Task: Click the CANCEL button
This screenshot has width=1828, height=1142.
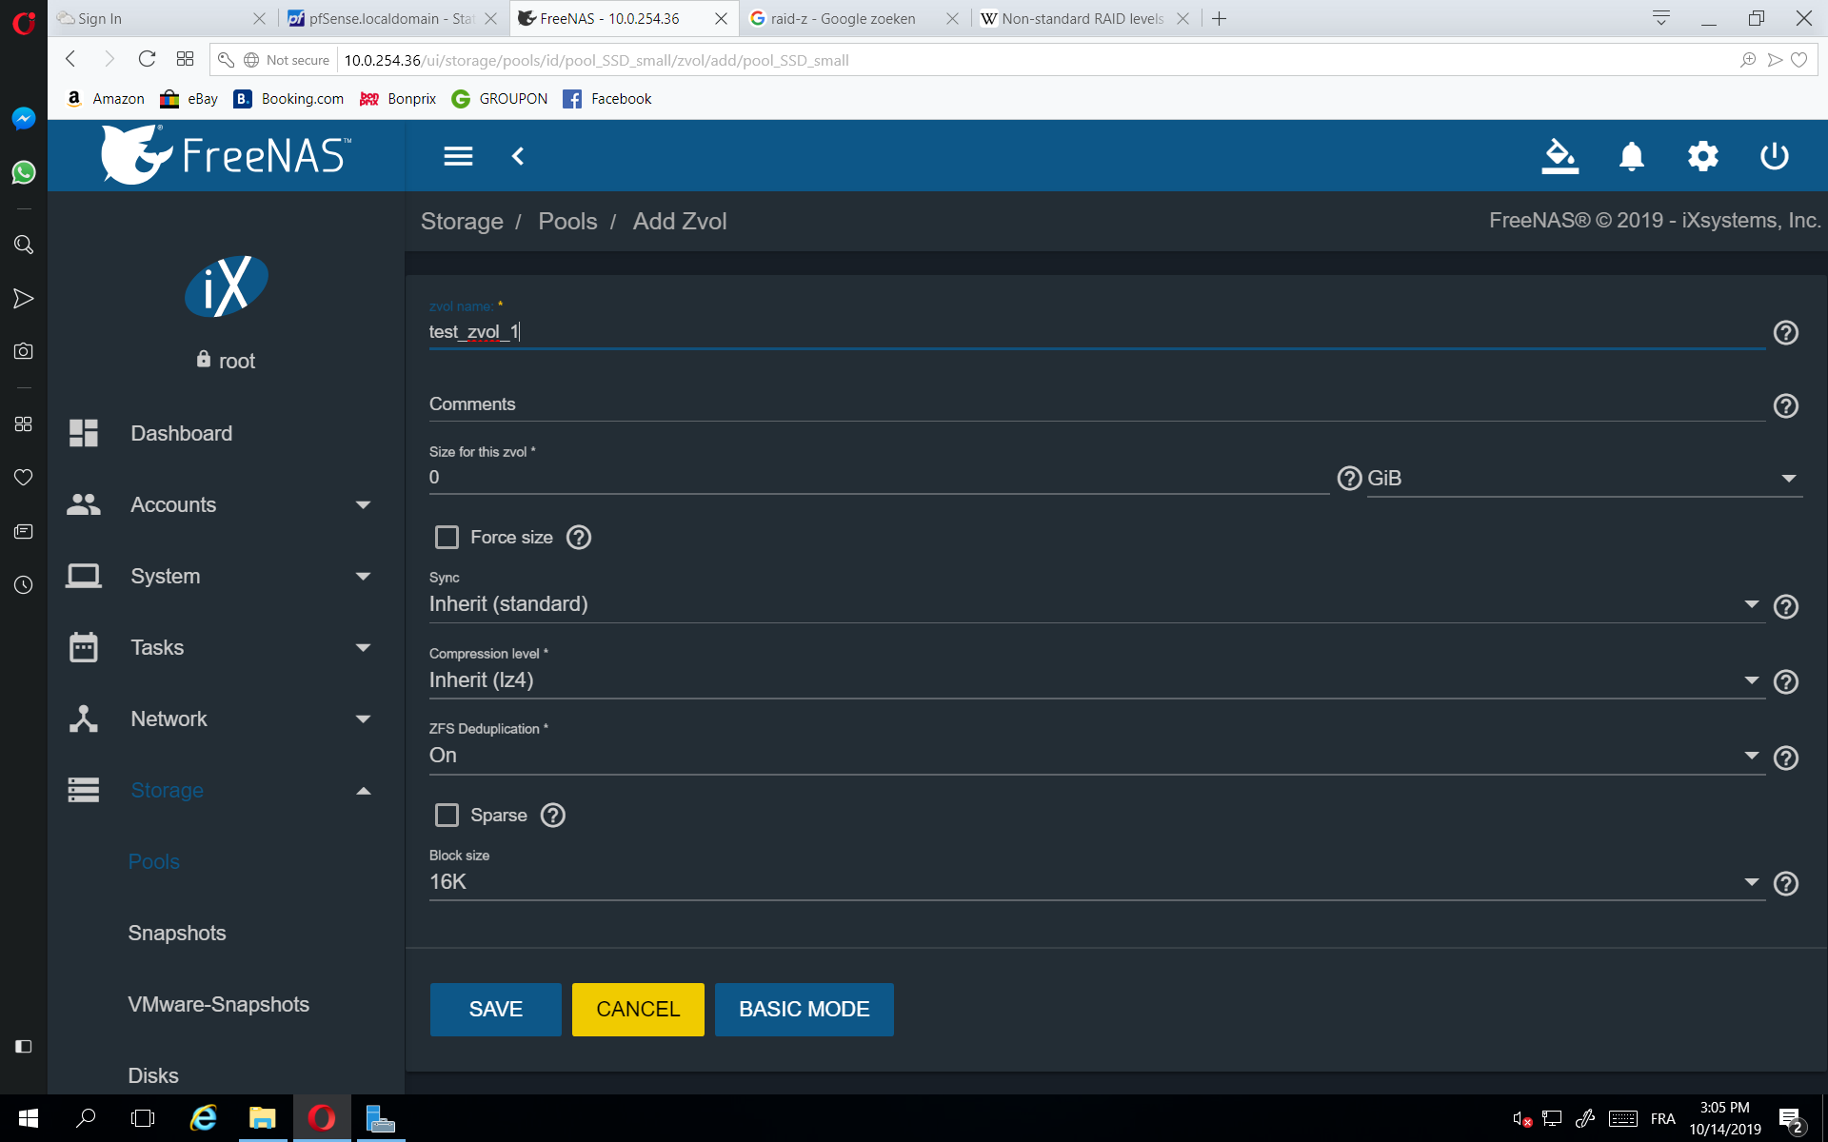Action: click(637, 1010)
